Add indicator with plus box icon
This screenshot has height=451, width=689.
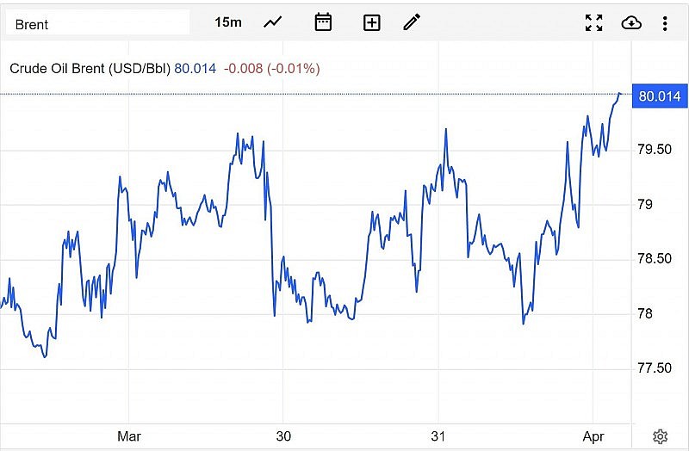(371, 22)
